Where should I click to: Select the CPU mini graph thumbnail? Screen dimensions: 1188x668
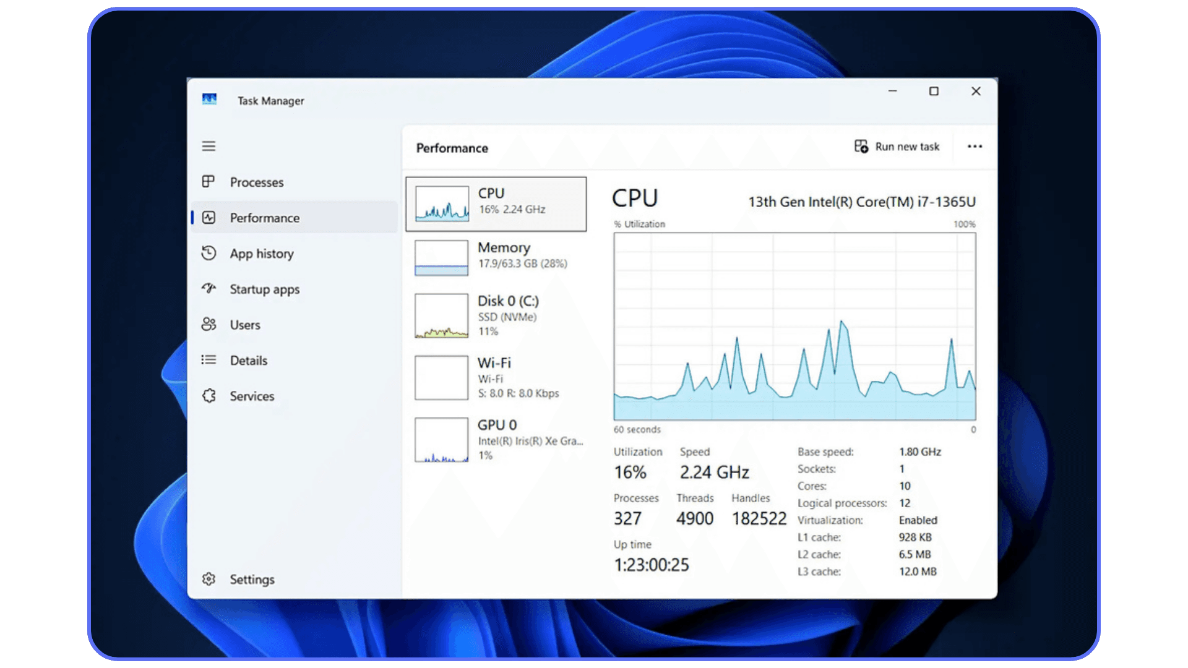point(442,203)
